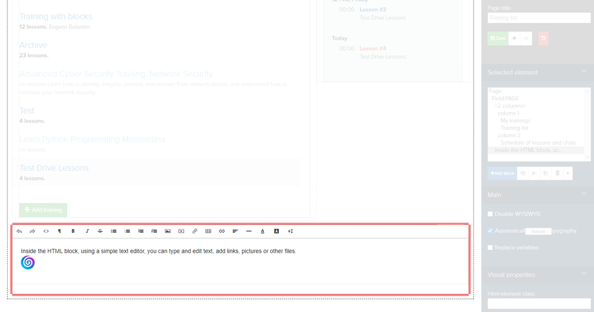The height and width of the screenshot is (312, 594).
Task: Attach a file with the paperclip icon
Action: (x=195, y=231)
